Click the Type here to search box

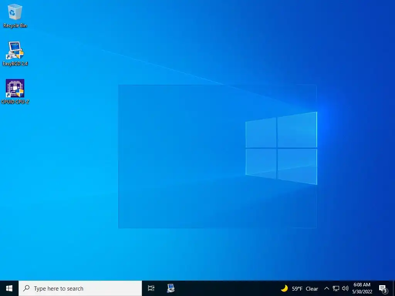click(80, 288)
